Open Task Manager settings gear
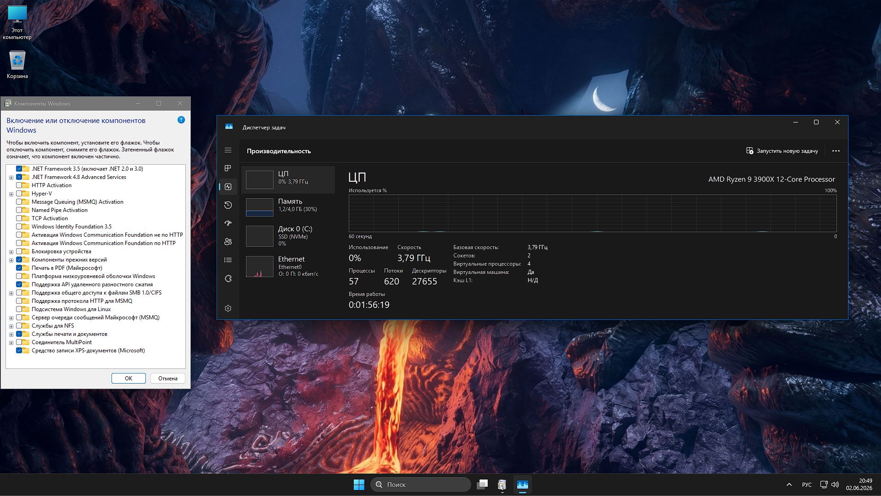The width and height of the screenshot is (881, 496). pyautogui.click(x=228, y=308)
